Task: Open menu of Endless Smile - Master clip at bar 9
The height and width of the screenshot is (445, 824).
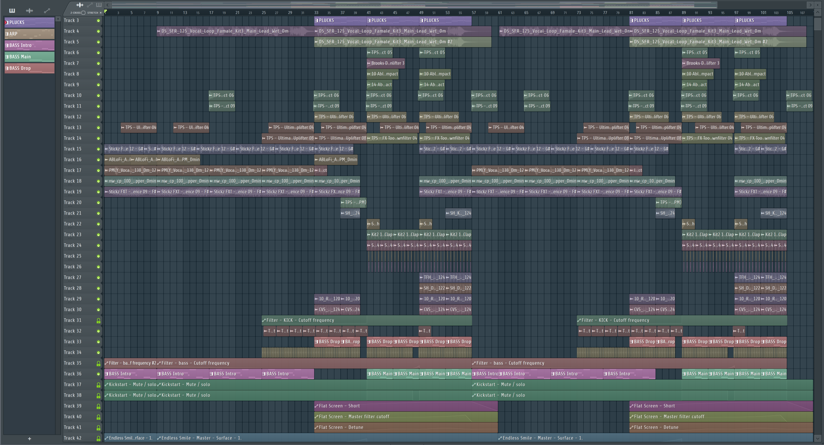Action: tap(159, 438)
